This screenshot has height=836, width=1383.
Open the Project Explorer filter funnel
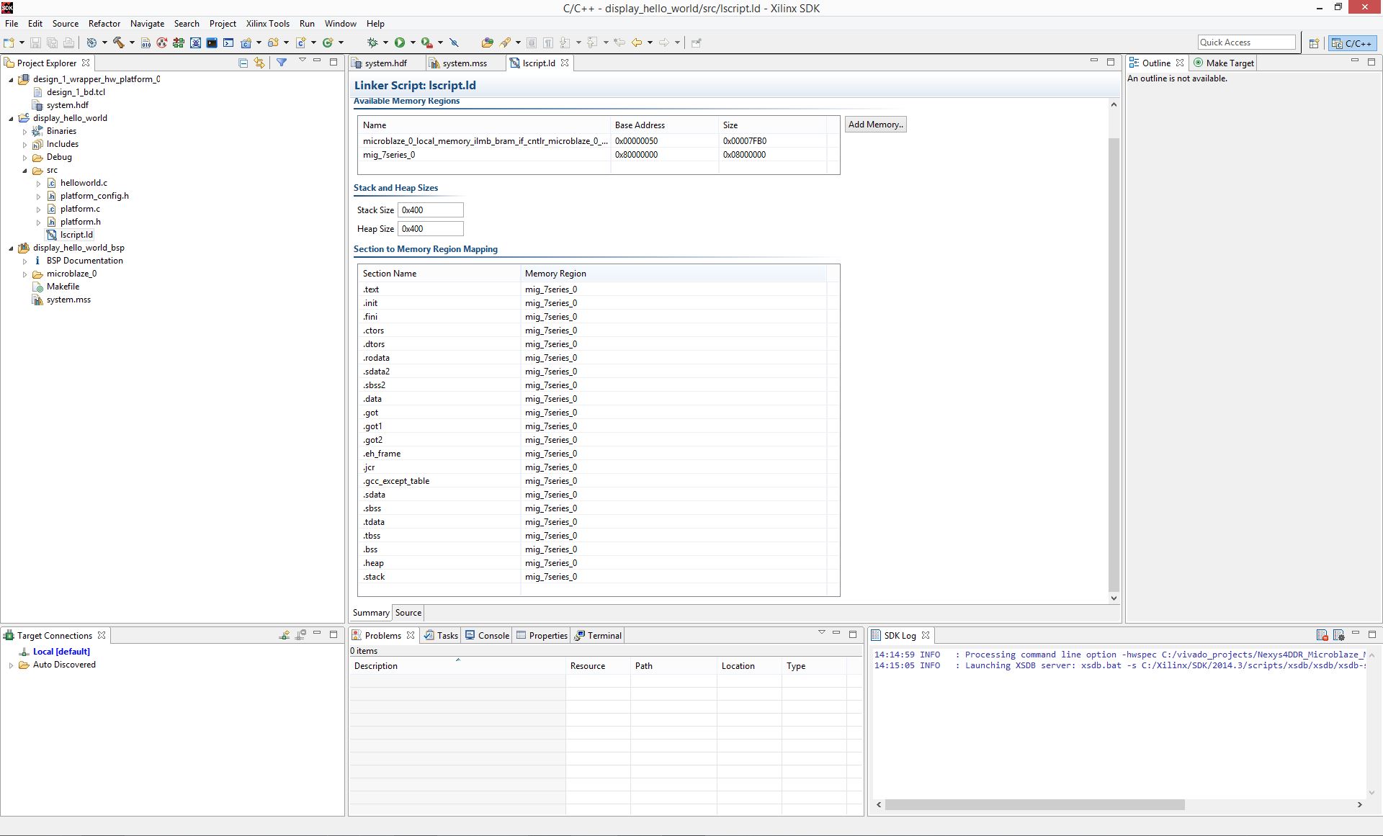(x=282, y=63)
